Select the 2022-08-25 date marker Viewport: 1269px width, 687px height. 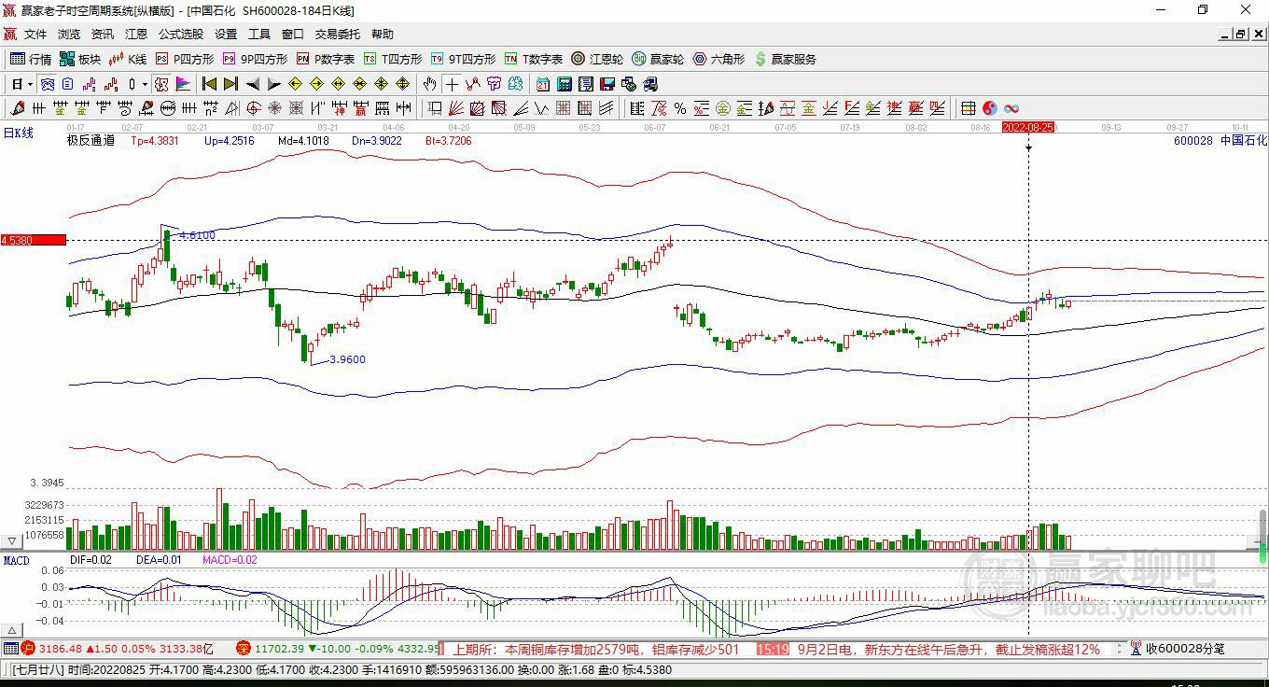1028,127
